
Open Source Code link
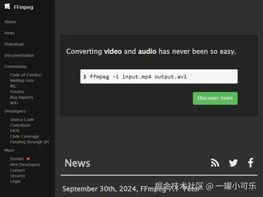22,119
